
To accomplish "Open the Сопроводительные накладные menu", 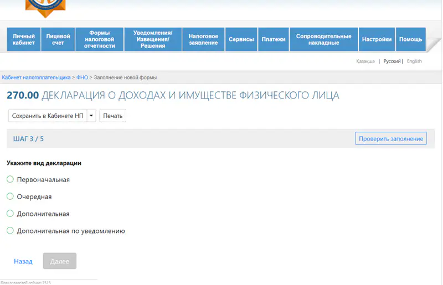I will (323, 39).
